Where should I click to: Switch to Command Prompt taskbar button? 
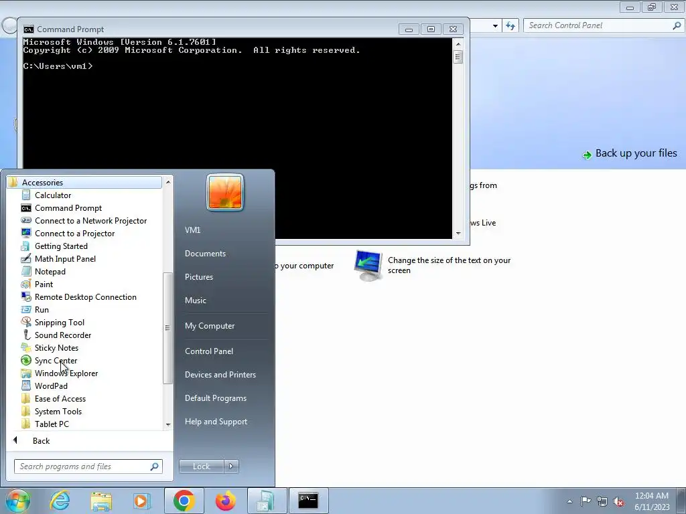coord(308,501)
